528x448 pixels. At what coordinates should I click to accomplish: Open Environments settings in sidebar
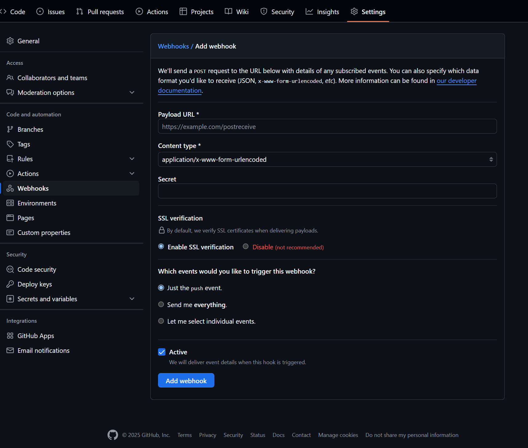[71, 203]
